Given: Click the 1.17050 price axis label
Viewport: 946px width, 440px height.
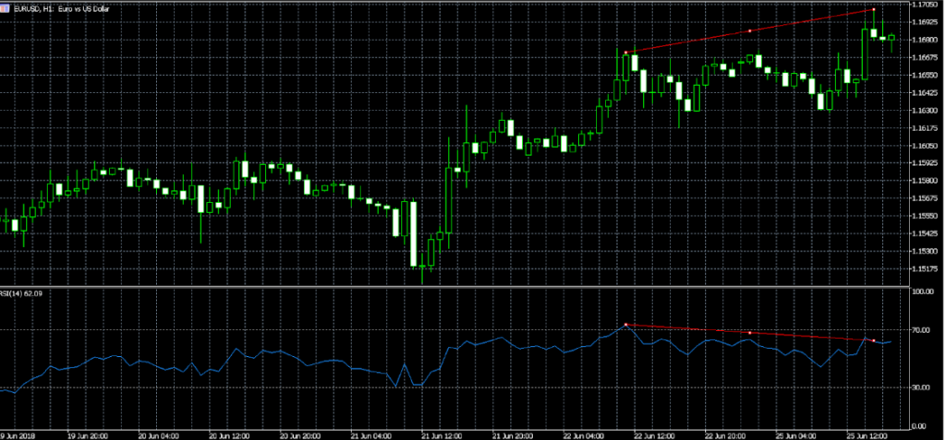Looking at the screenshot, I should click(926, 6).
